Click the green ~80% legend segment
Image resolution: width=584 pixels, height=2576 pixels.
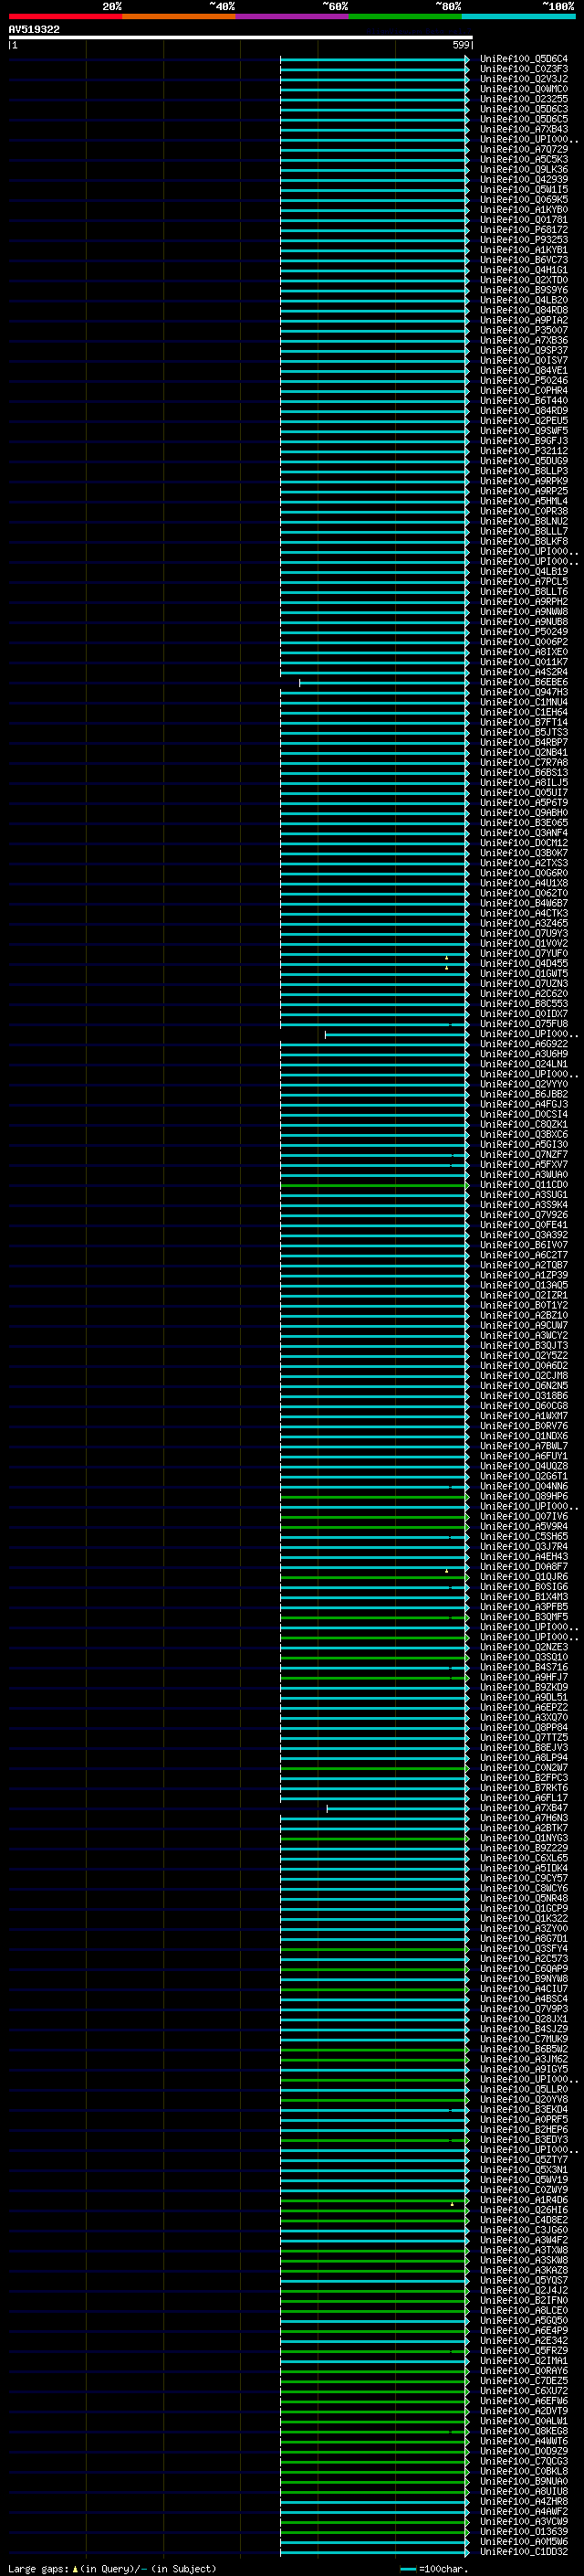[405, 16]
